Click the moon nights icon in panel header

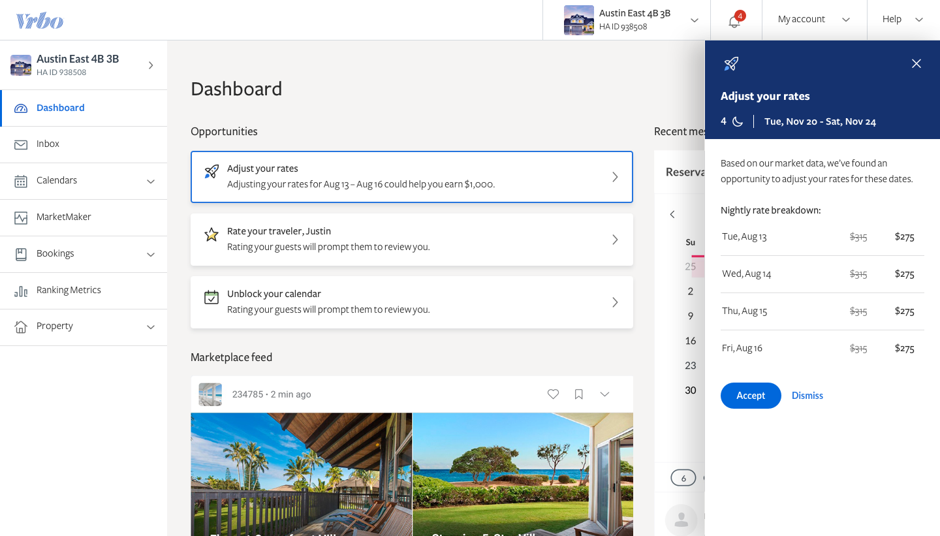coord(738,121)
